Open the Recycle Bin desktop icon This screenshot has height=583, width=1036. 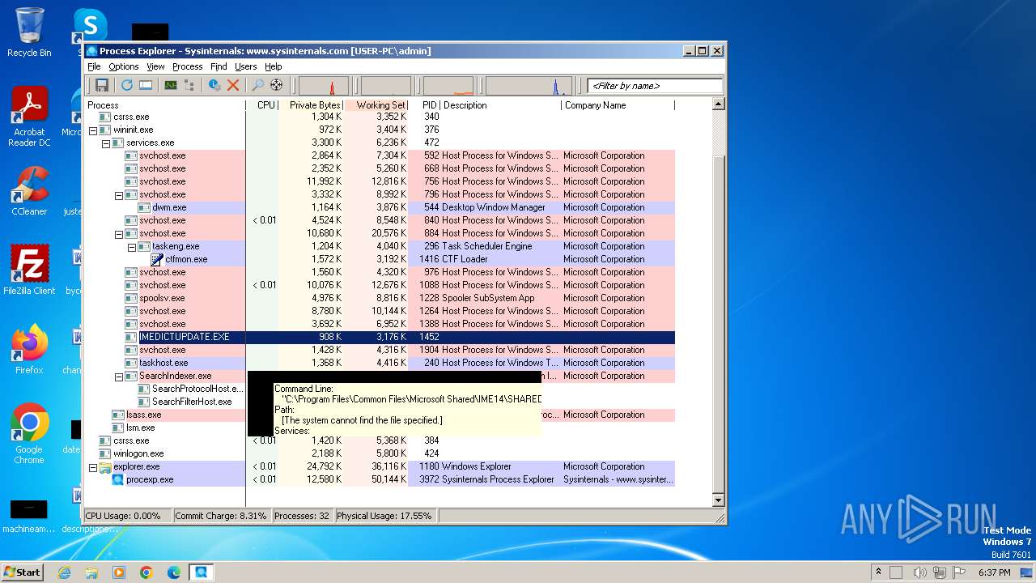pyautogui.click(x=29, y=32)
